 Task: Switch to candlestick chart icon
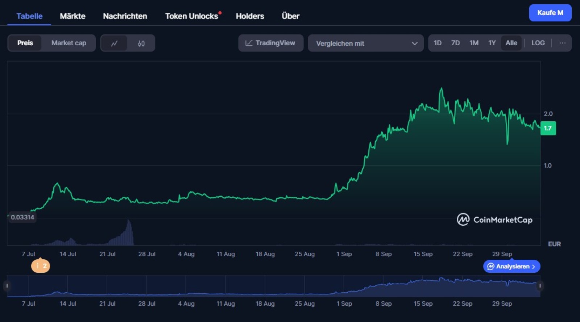[x=141, y=43]
